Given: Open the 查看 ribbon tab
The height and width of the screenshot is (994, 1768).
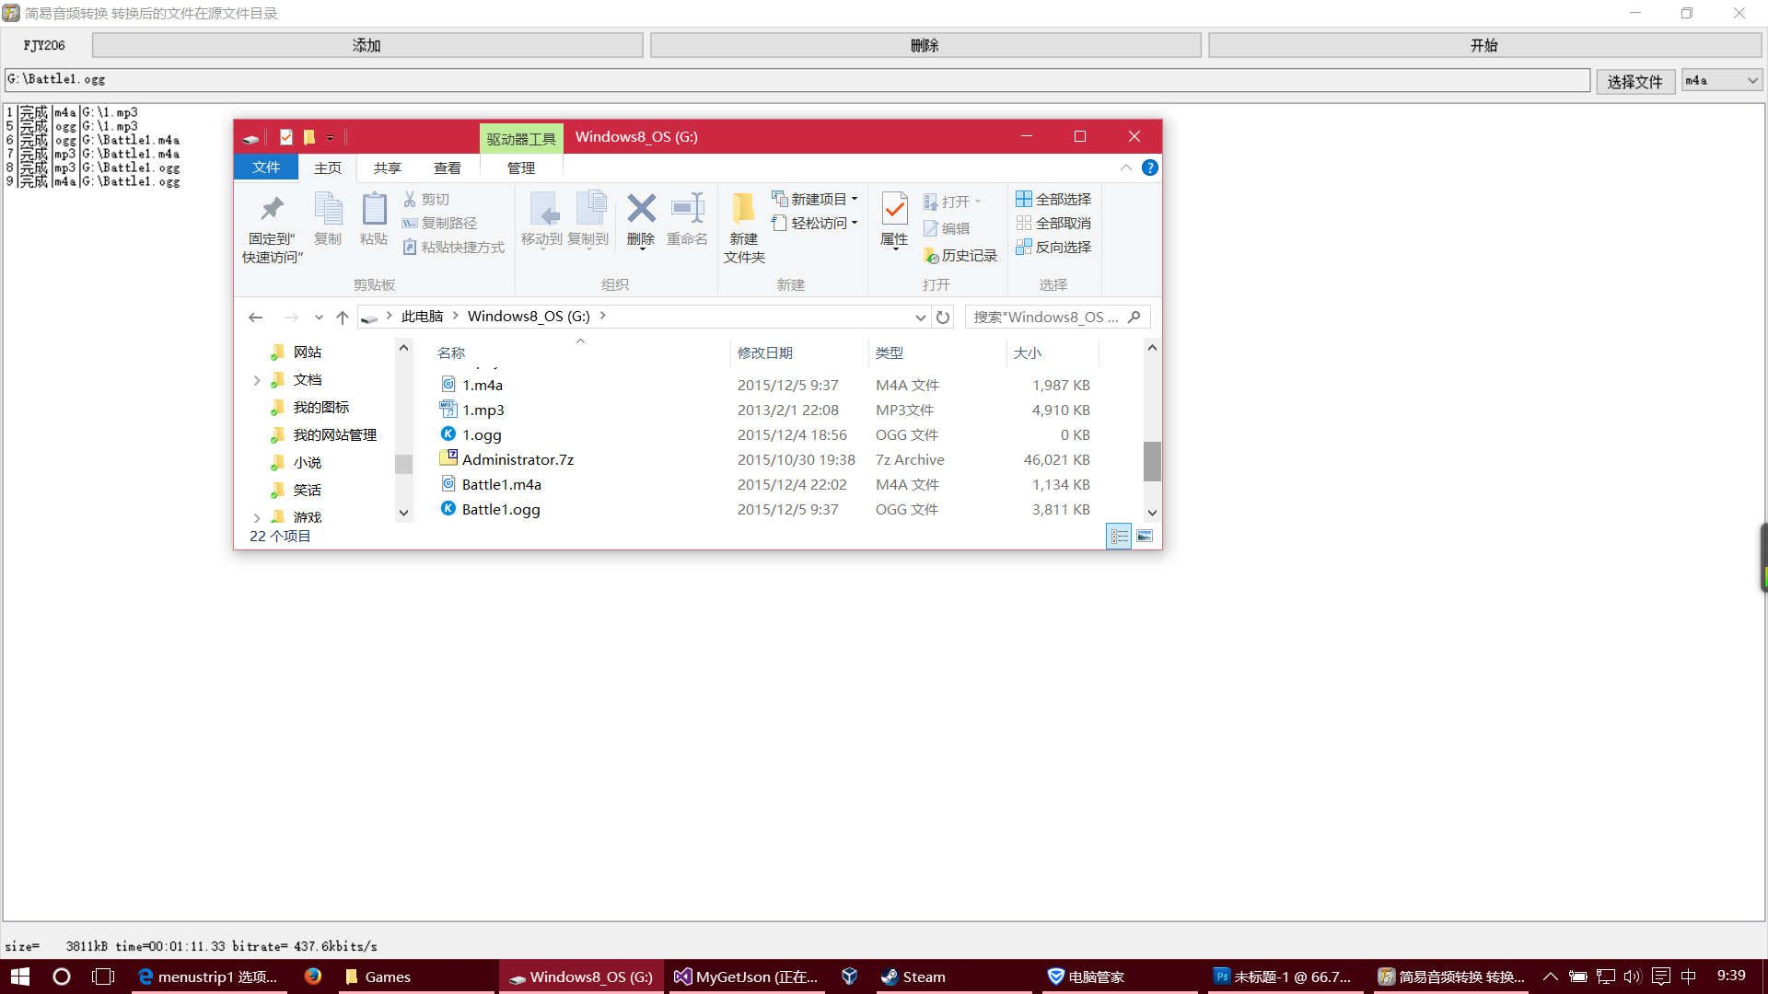Looking at the screenshot, I should pyautogui.click(x=448, y=168).
